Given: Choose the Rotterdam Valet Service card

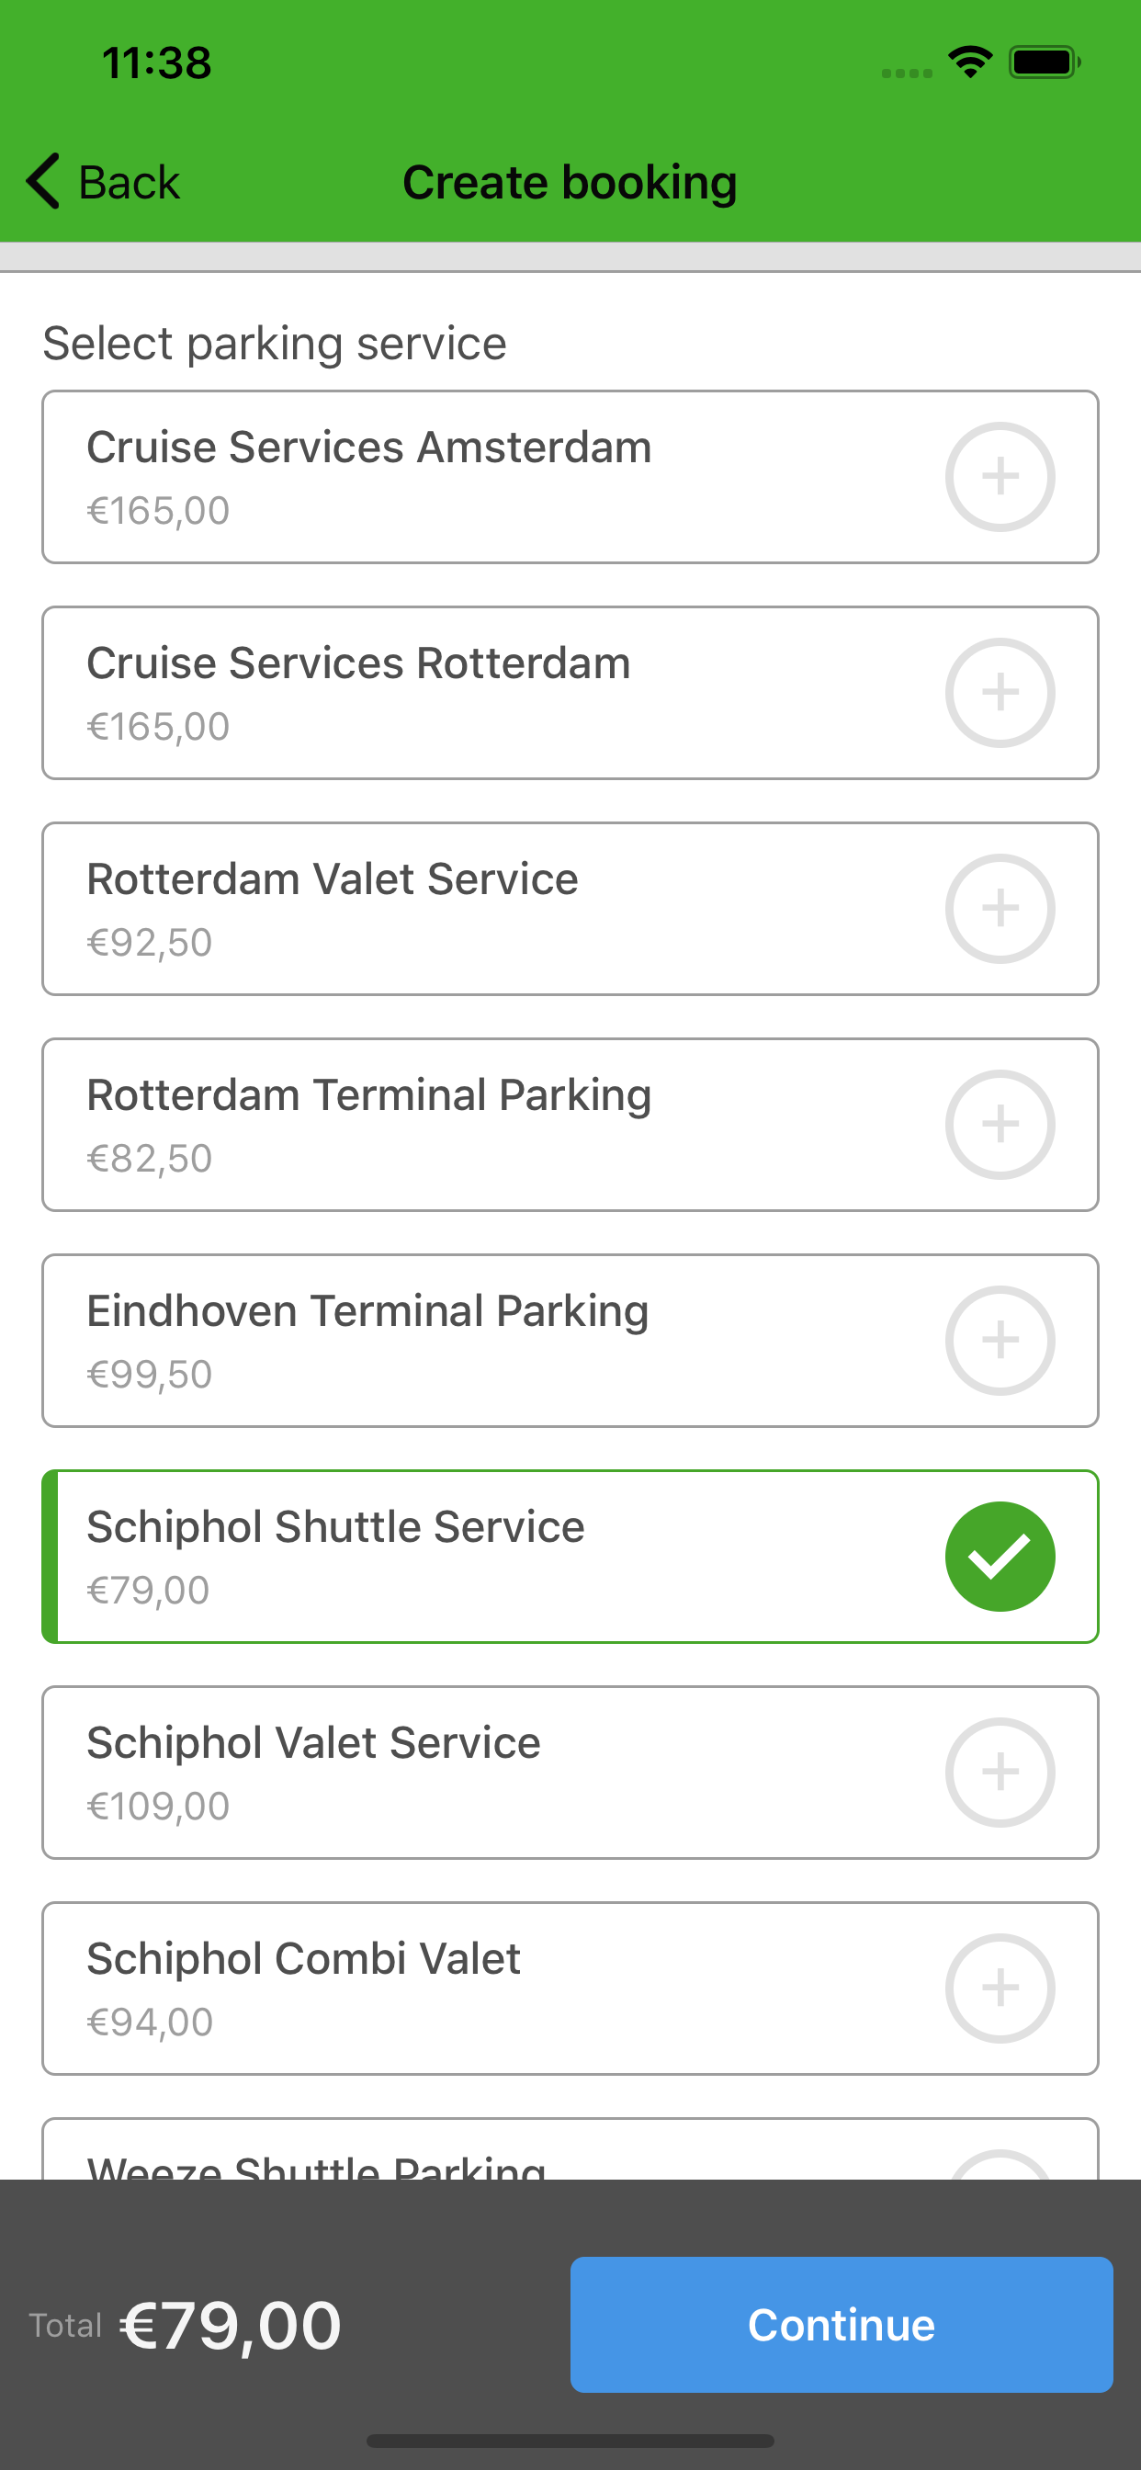Looking at the screenshot, I should tap(570, 909).
